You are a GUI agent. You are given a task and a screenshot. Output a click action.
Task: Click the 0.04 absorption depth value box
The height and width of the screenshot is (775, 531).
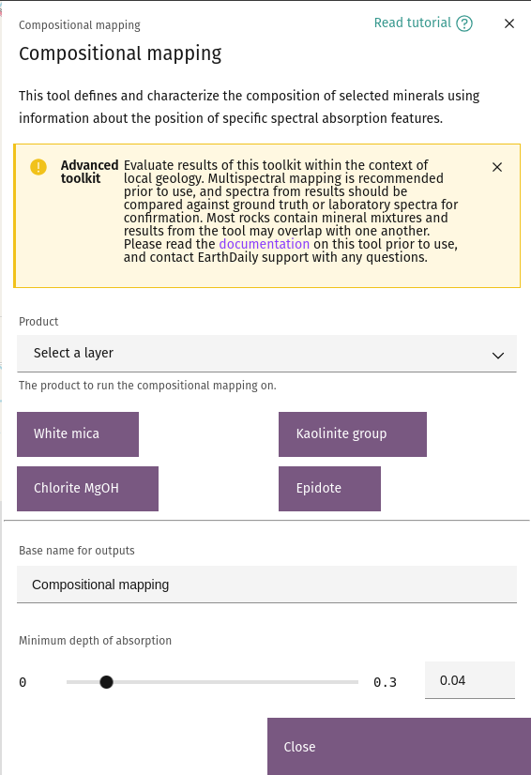click(470, 680)
